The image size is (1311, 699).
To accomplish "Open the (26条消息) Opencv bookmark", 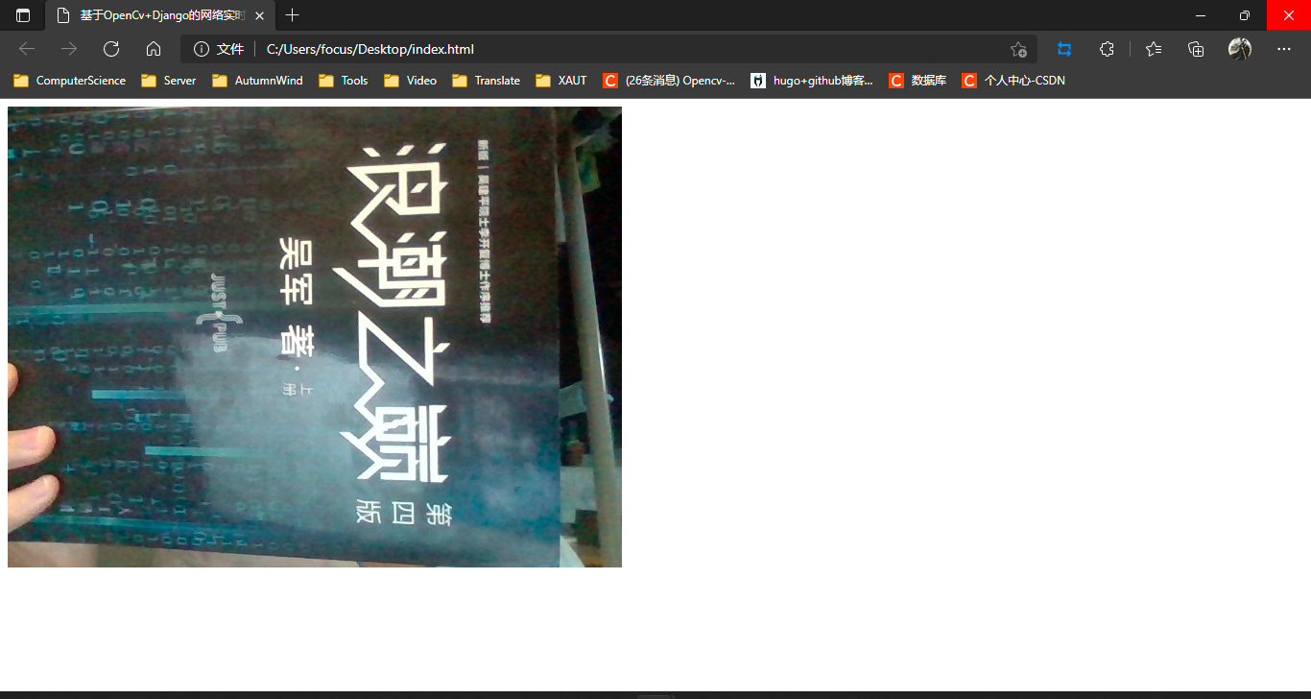I will coord(669,81).
